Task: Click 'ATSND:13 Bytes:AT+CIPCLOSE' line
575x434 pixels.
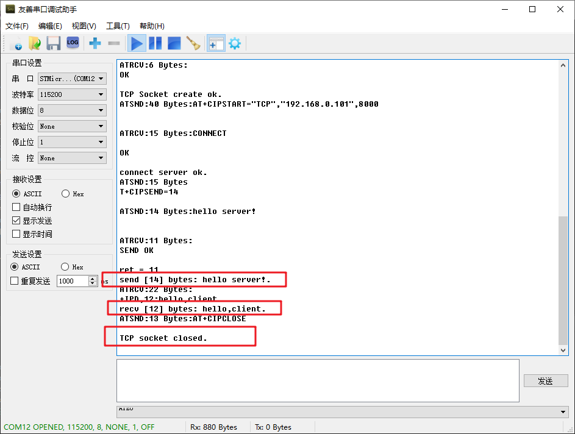Action: (182, 319)
